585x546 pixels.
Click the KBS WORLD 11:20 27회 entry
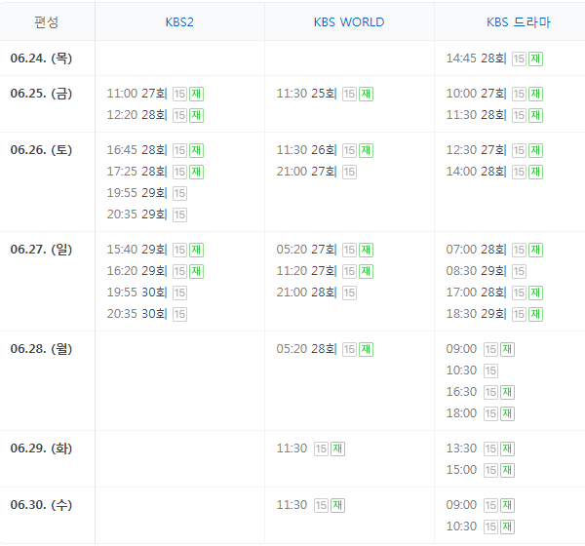[x=306, y=271]
